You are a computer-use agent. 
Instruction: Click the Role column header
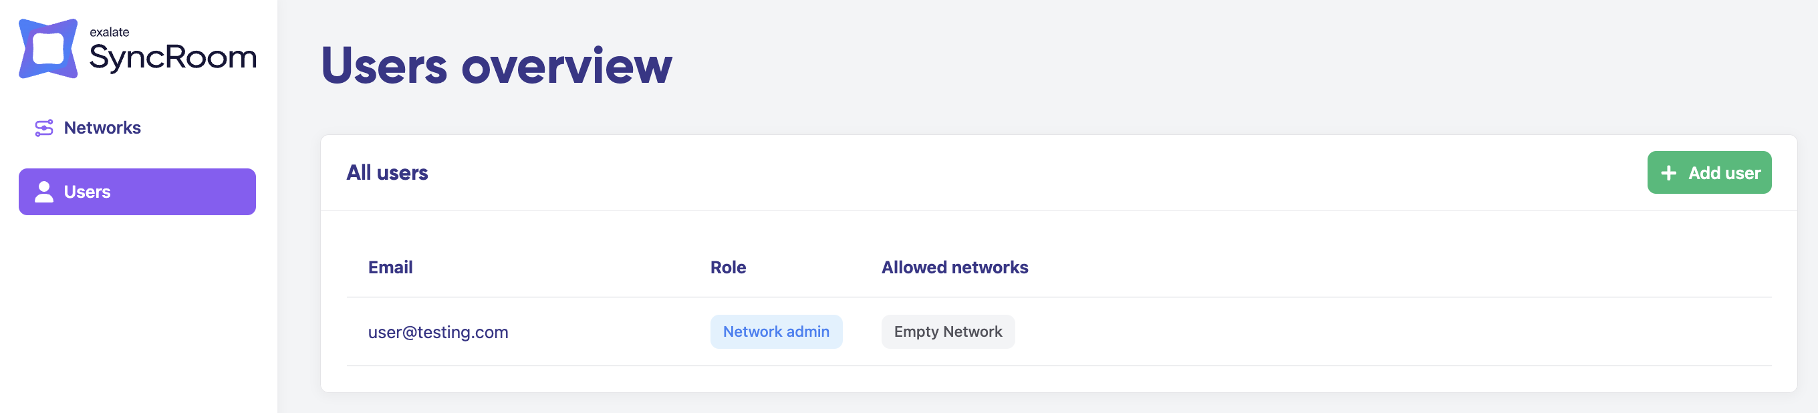coord(728,267)
